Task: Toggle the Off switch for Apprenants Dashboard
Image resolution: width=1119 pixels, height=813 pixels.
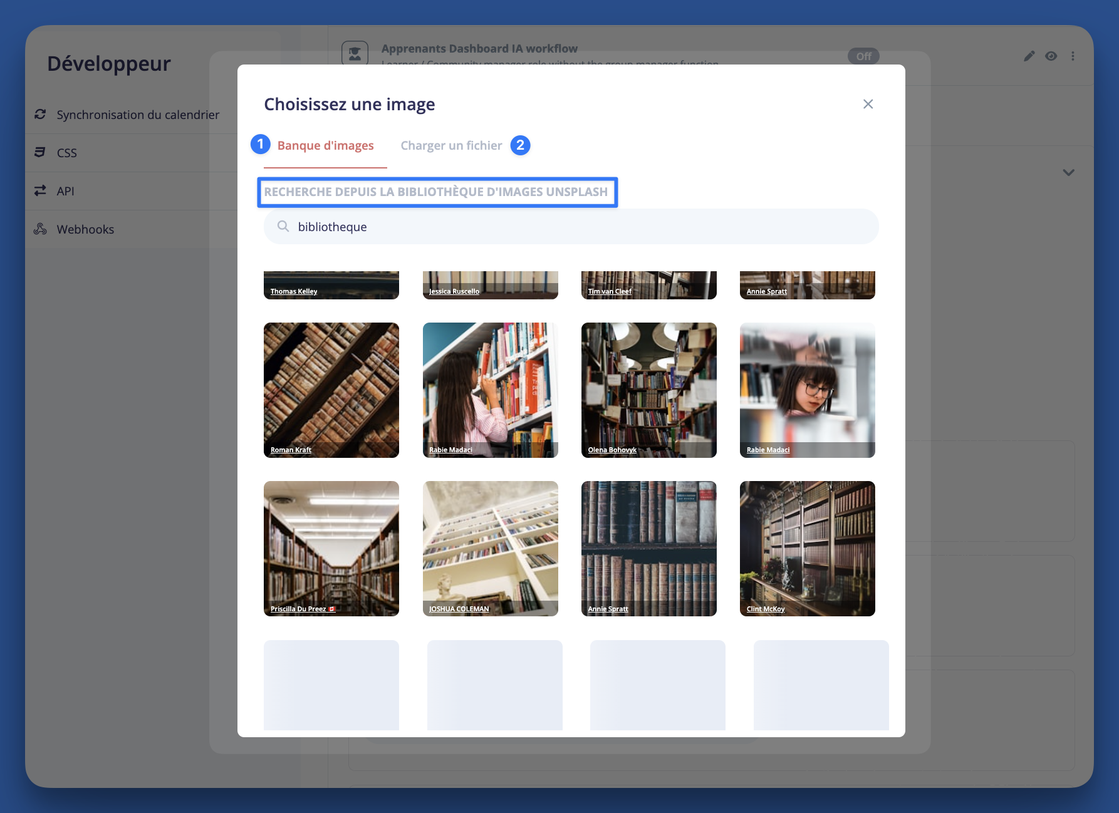Action: (863, 56)
